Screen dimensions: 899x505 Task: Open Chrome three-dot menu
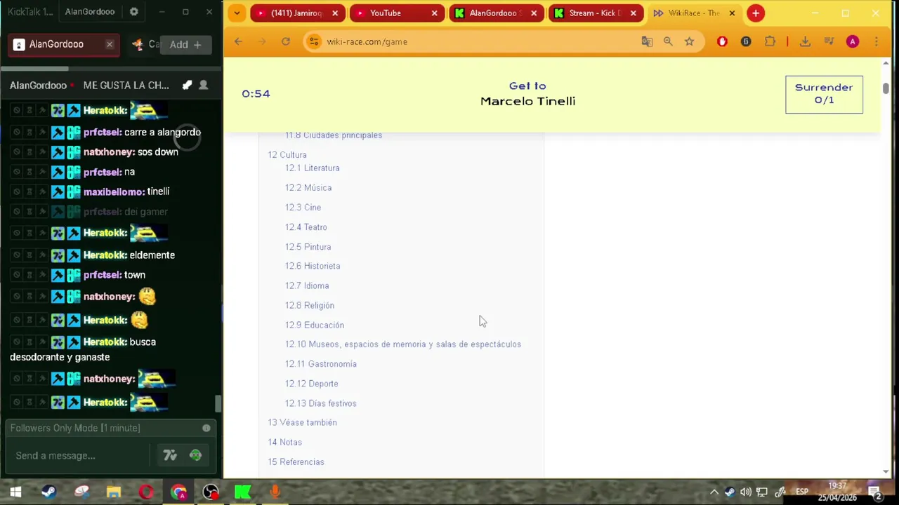[x=876, y=41]
